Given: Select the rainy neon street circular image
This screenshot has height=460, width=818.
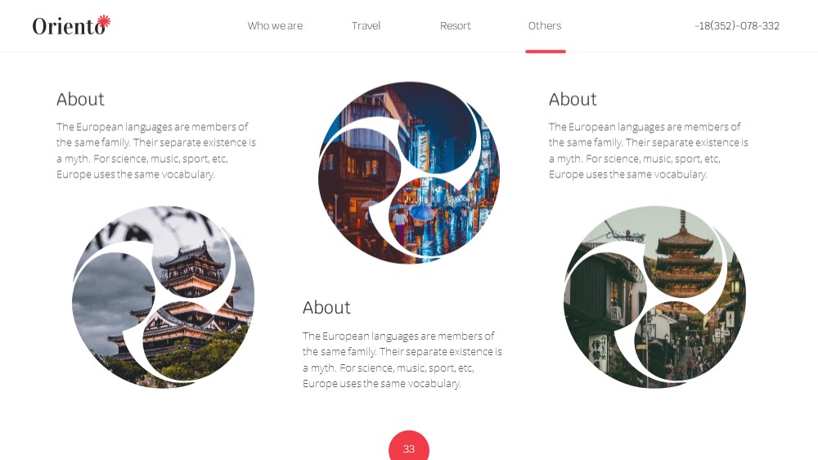Looking at the screenshot, I should (409, 173).
